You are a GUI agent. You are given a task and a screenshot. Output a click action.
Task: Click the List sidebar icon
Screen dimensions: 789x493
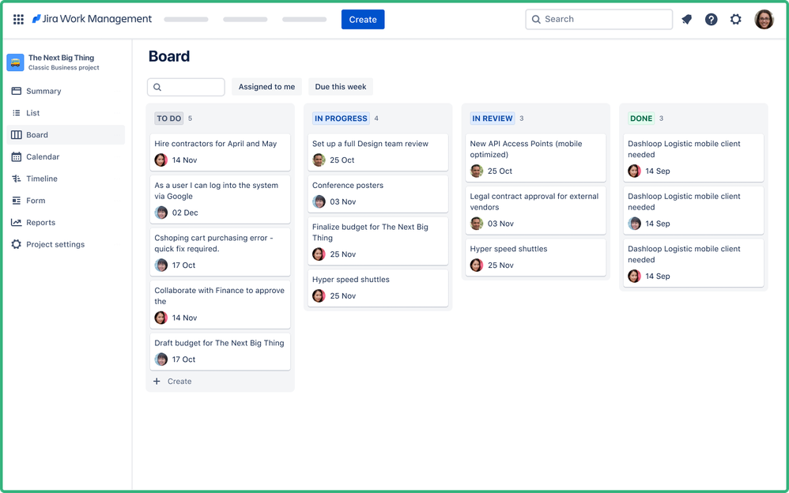(x=16, y=113)
